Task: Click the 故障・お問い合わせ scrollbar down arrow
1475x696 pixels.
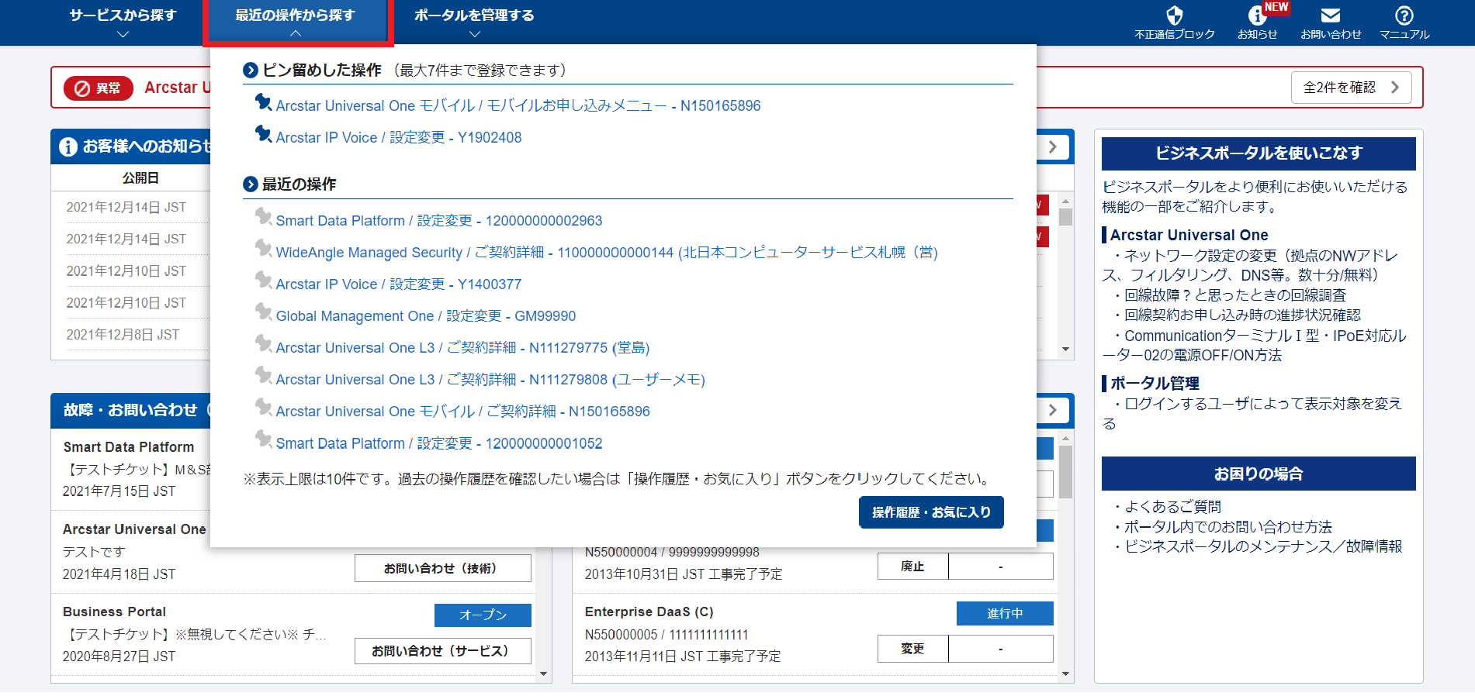Action: 543,674
